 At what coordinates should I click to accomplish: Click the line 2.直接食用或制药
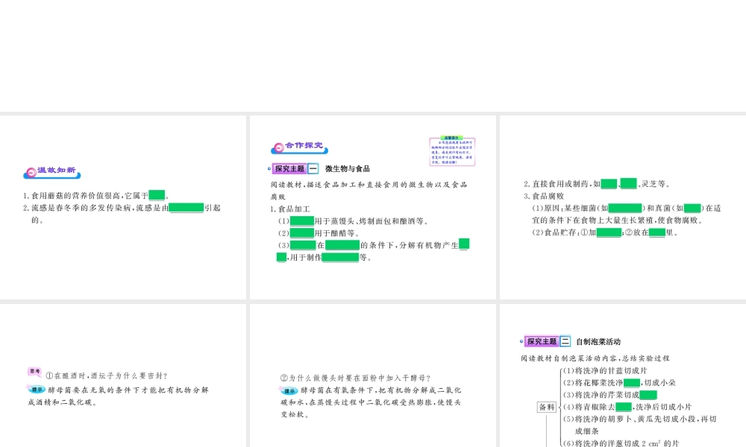point(597,184)
